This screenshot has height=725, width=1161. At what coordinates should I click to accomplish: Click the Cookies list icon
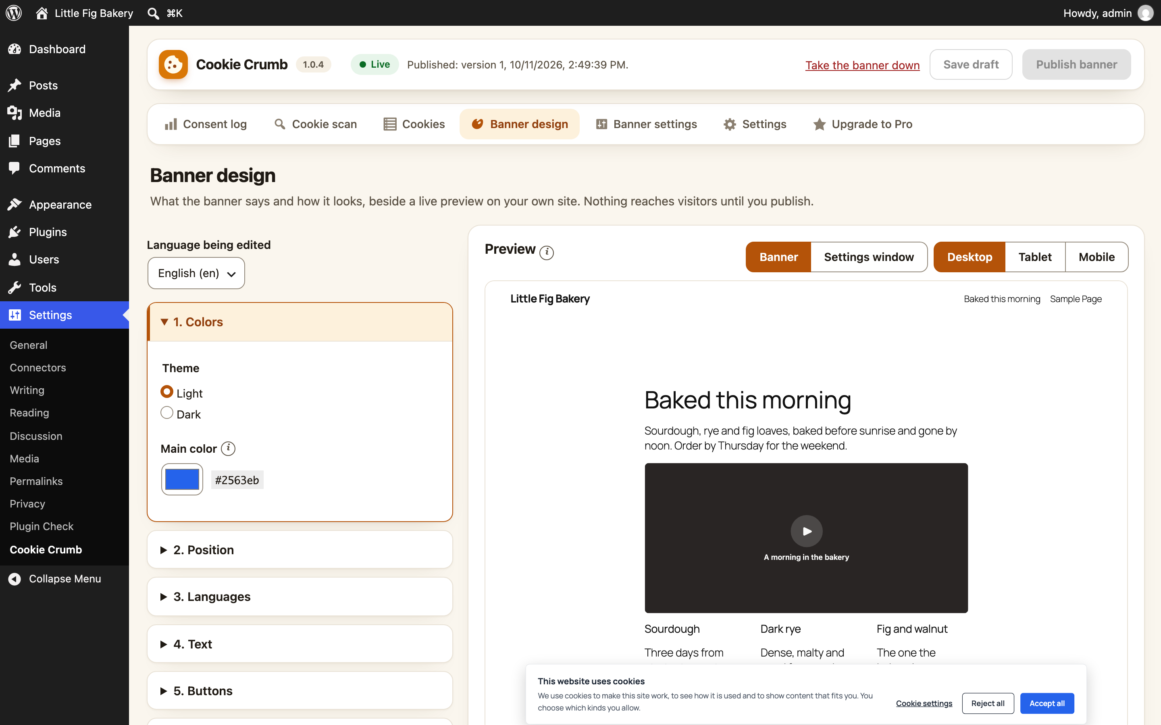click(x=389, y=124)
